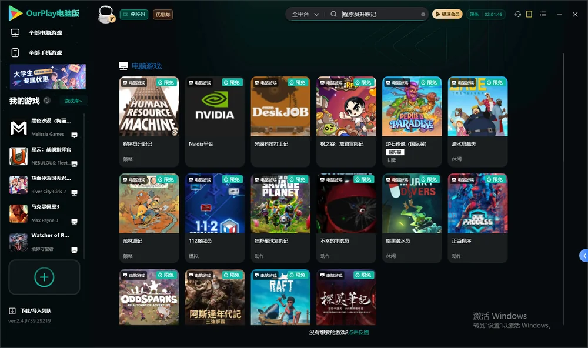Open Max Payne 3 in my games
588x348 pixels.
[x=44, y=214]
